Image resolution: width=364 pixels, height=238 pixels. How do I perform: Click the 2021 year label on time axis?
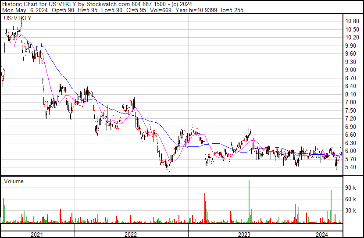(37, 235)
